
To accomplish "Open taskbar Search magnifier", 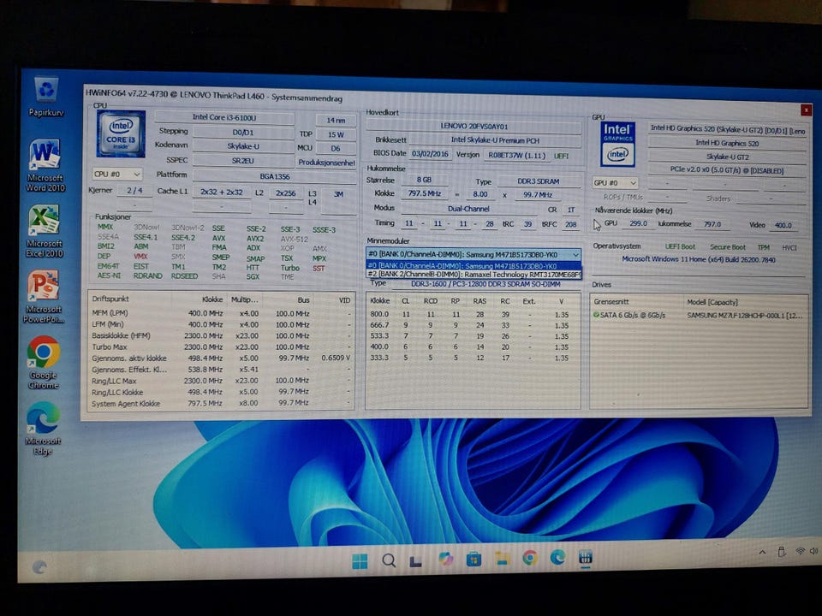I will [389, 561].
